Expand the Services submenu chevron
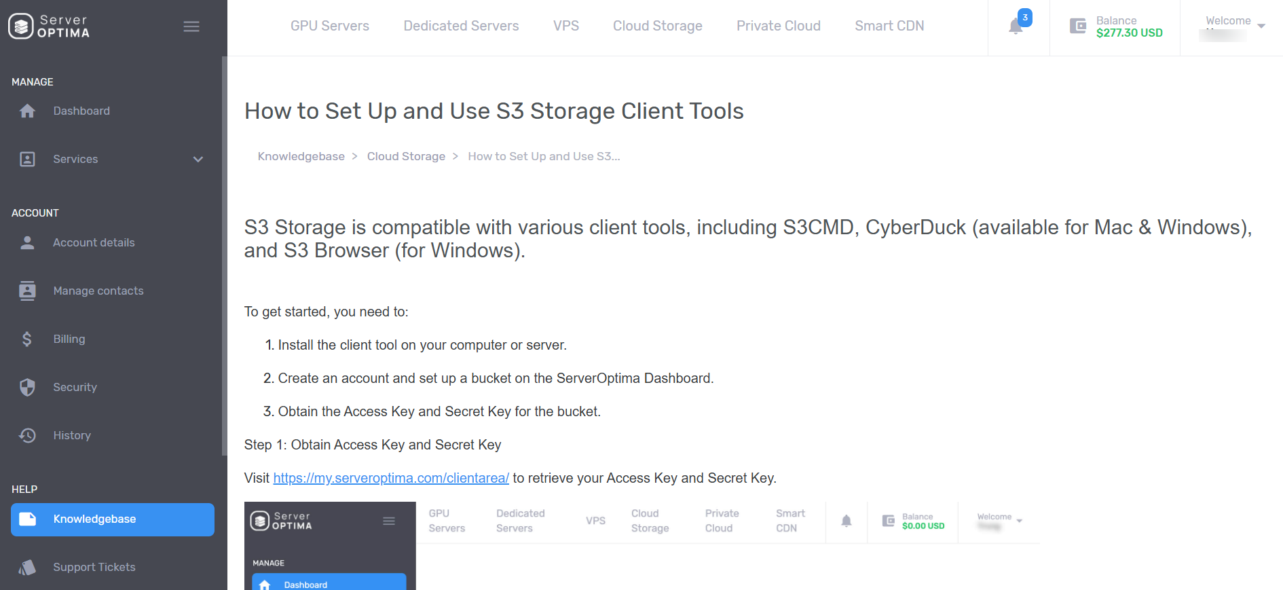 tap(198, 160)
